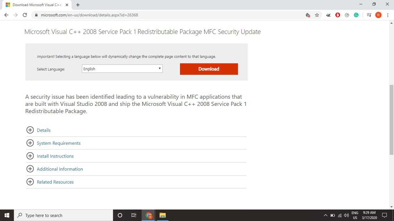
Task: Expand Details with its plus icon
Action: coord(30,130)
